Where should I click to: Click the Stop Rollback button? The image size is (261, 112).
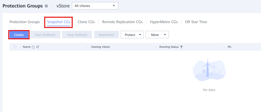coord(77,35)
